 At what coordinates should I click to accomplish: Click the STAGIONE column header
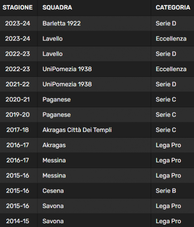point(17,8)
